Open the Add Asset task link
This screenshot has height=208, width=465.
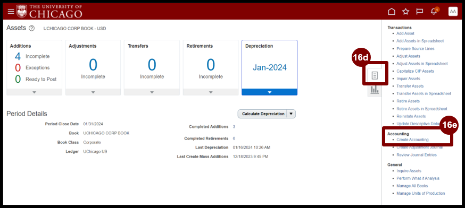pyautogui.click(x=405, y=33)
